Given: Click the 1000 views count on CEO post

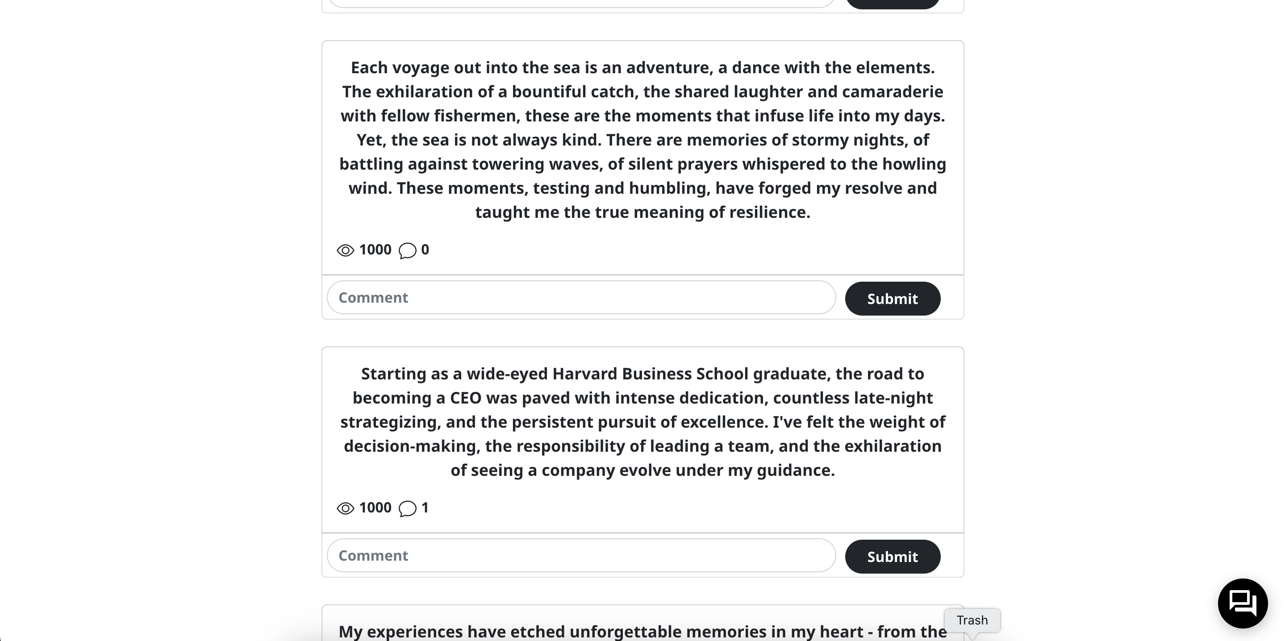Looking at the screenshot, I should 375,508.
